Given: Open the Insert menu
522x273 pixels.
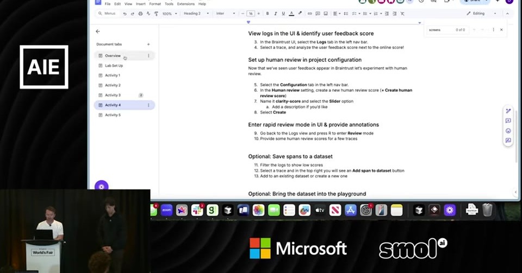Looking at the screenshot, I should click(x=140, y=4).
